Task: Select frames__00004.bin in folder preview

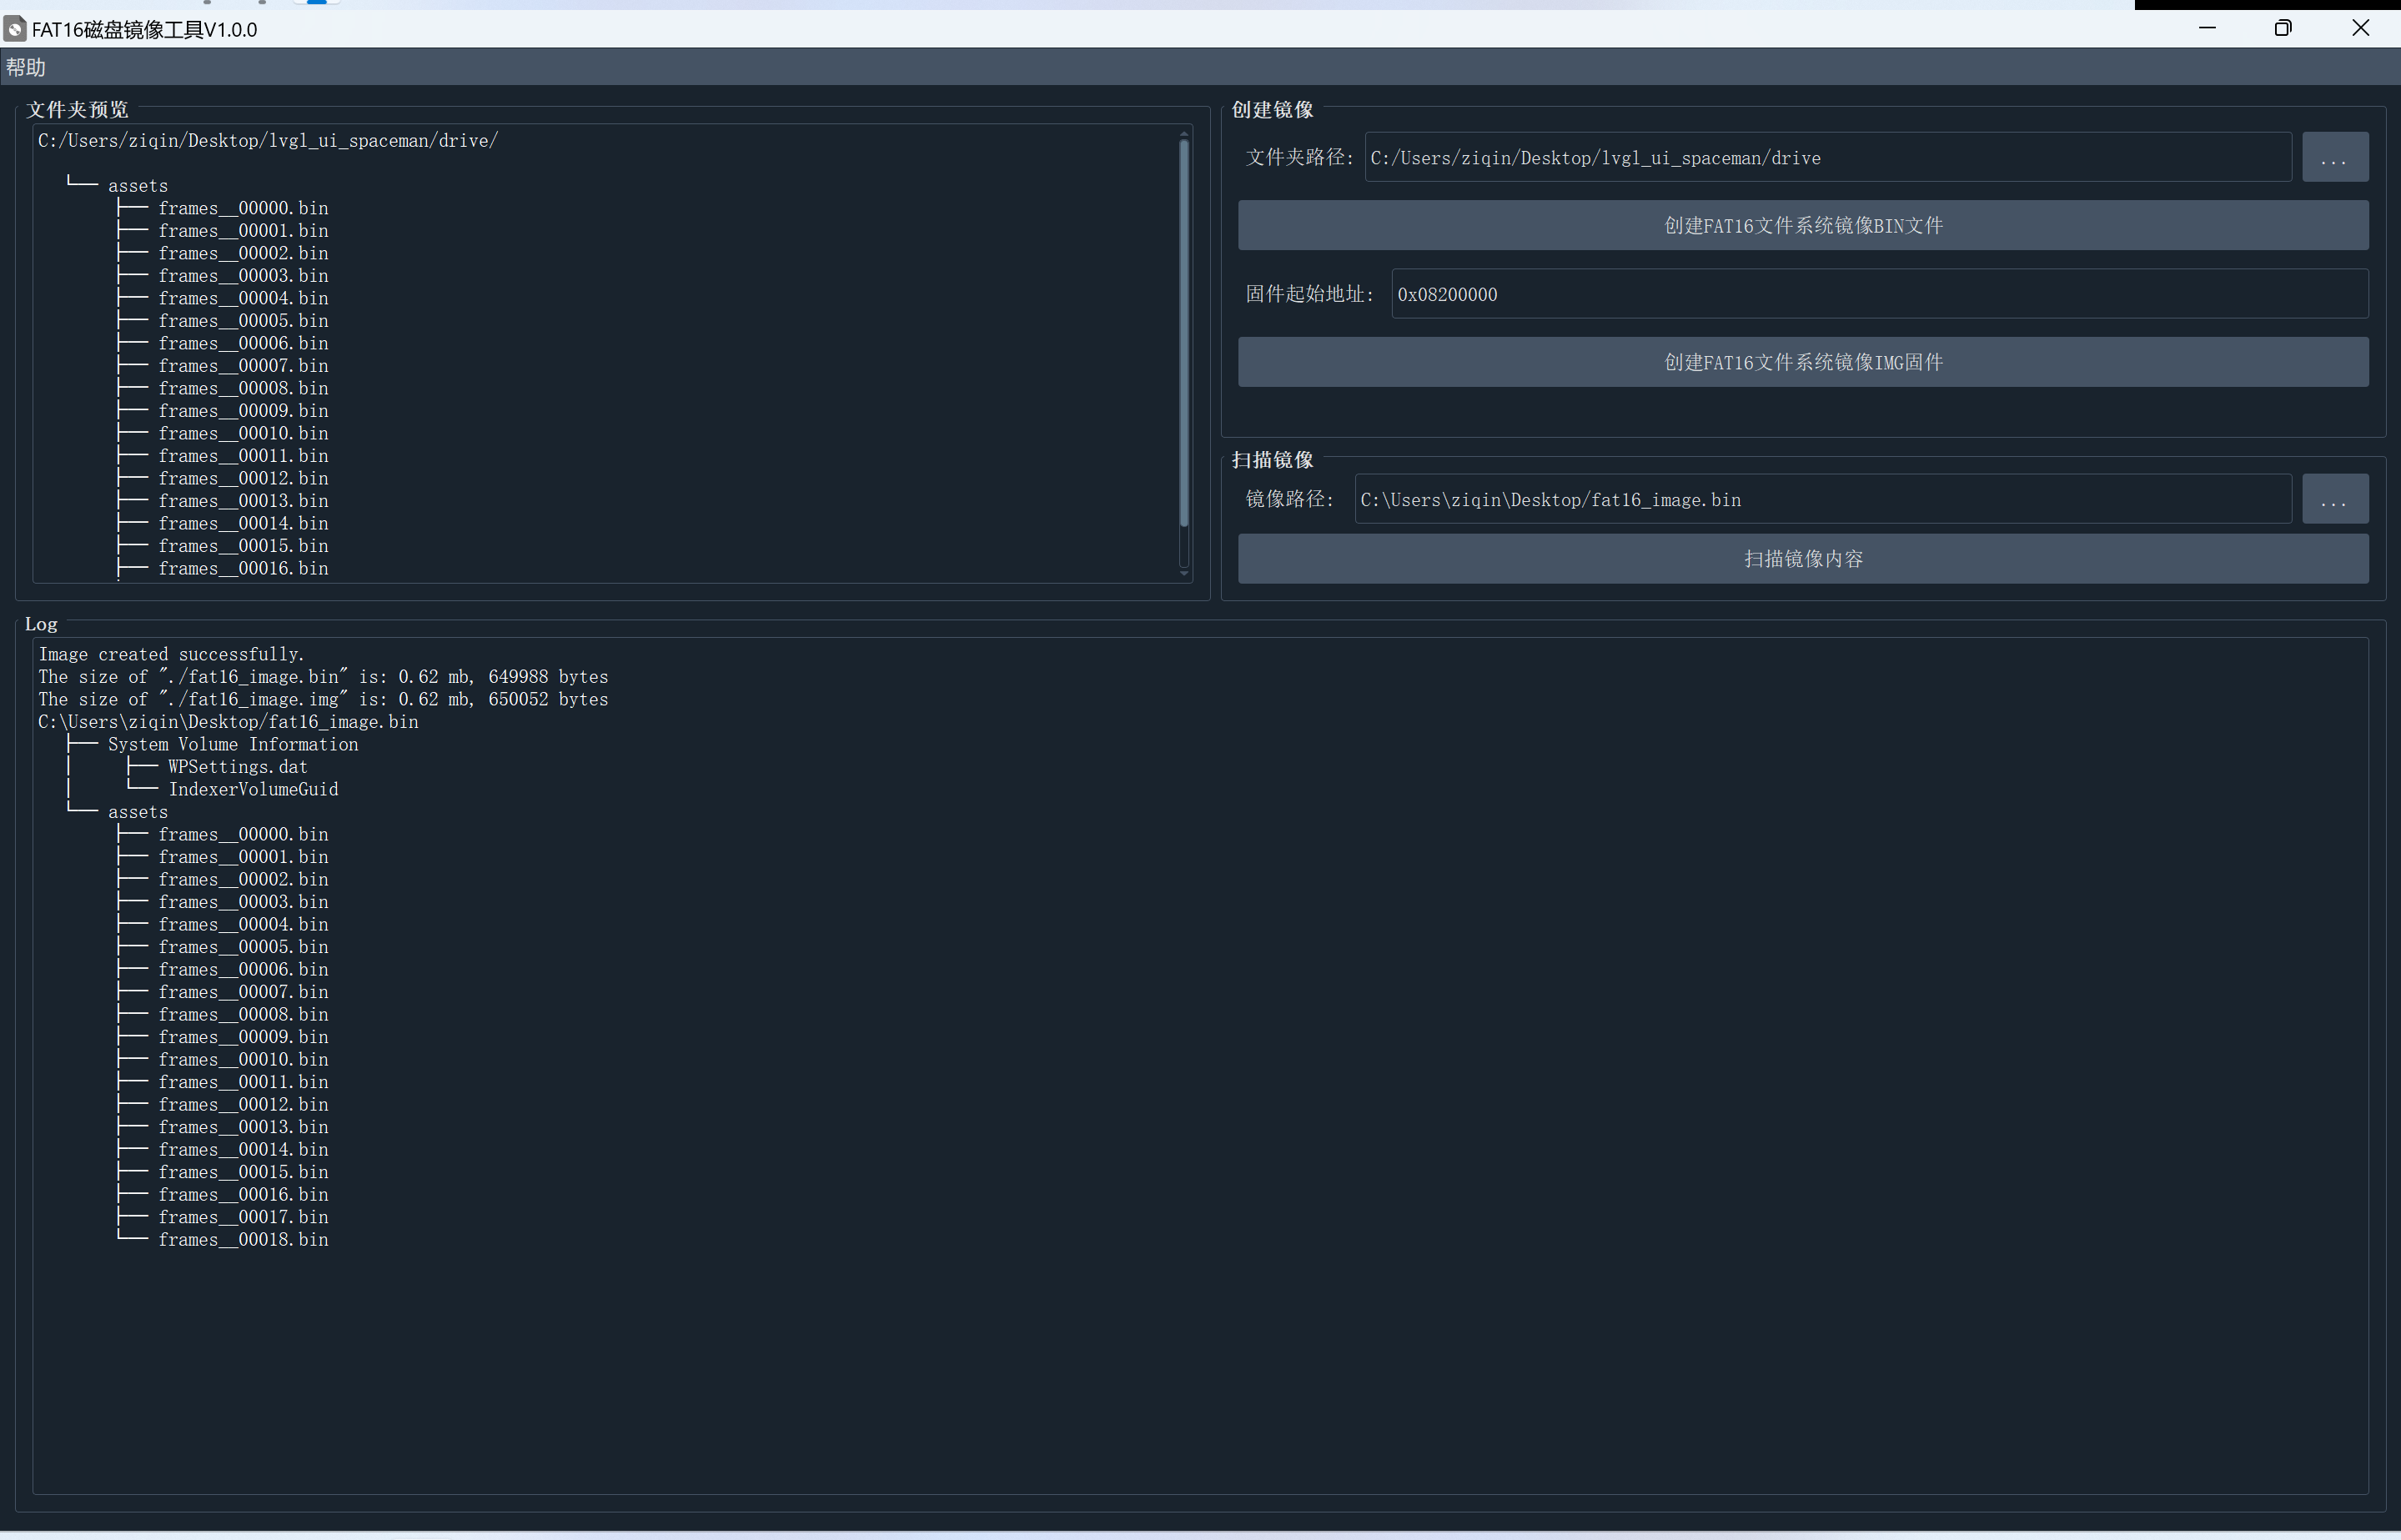Action: pos(243,298)
